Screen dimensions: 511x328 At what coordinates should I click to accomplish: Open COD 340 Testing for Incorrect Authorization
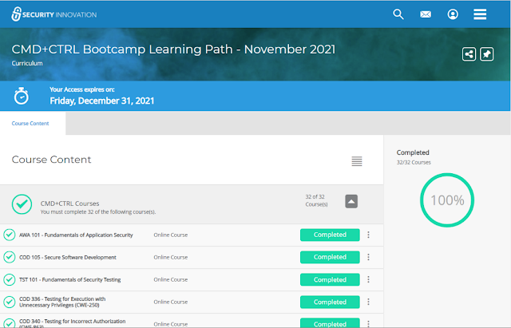pos(72,323)
